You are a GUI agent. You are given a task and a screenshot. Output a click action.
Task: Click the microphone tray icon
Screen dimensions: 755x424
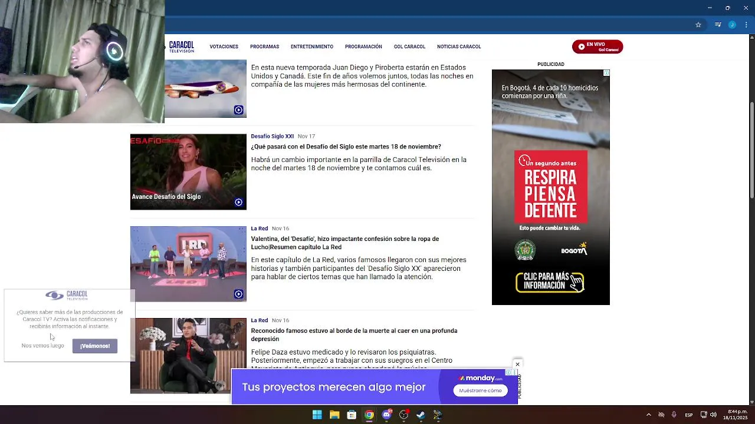coord(674,415)
